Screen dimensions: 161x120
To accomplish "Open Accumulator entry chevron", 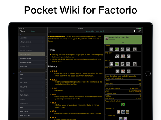I will (43, 38).
